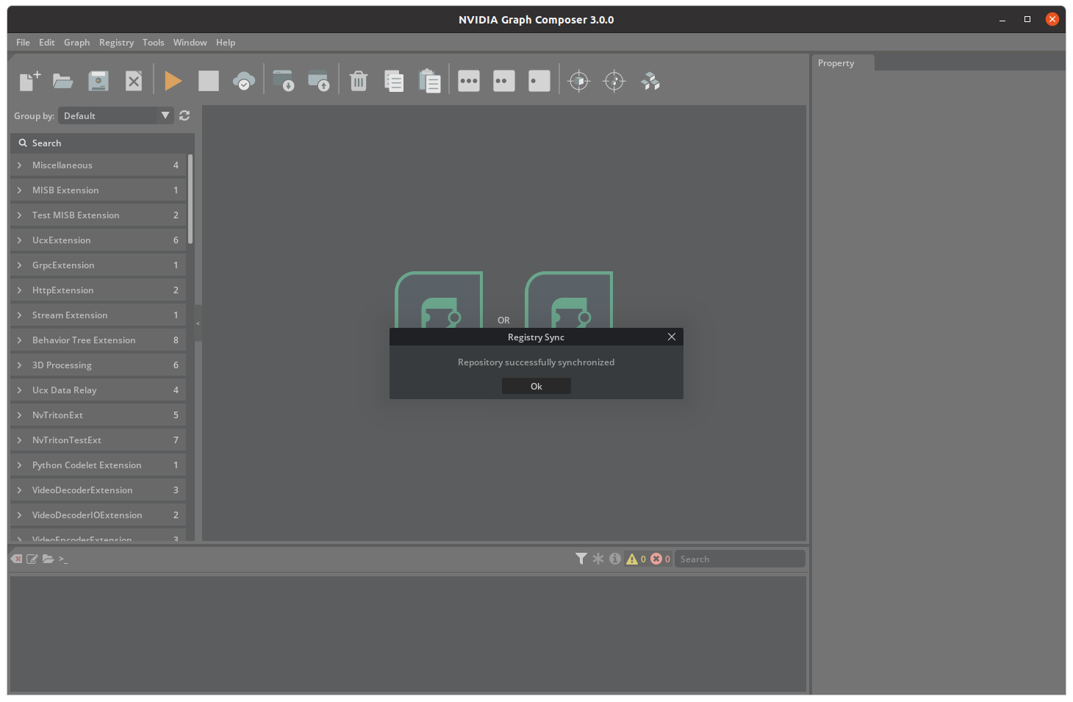Toggle the console info messages filter
Viewport: 1073px width, 702px height.
615,559
